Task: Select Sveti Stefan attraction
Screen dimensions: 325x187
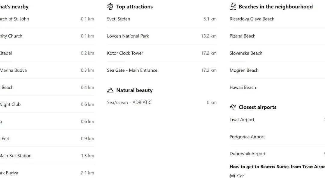Action: [x=119, y=19]
